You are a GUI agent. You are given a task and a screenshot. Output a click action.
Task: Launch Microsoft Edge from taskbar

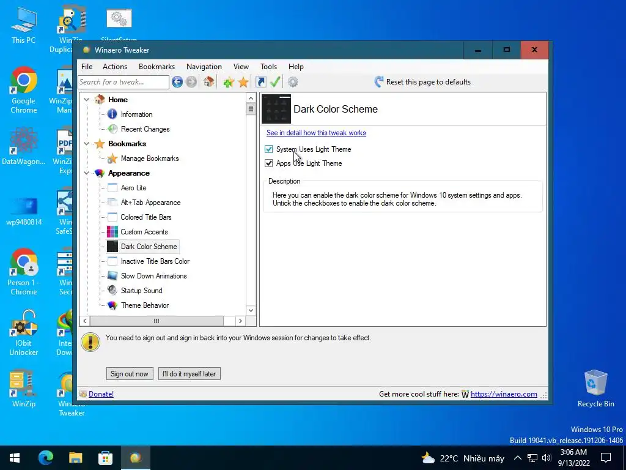45,458
